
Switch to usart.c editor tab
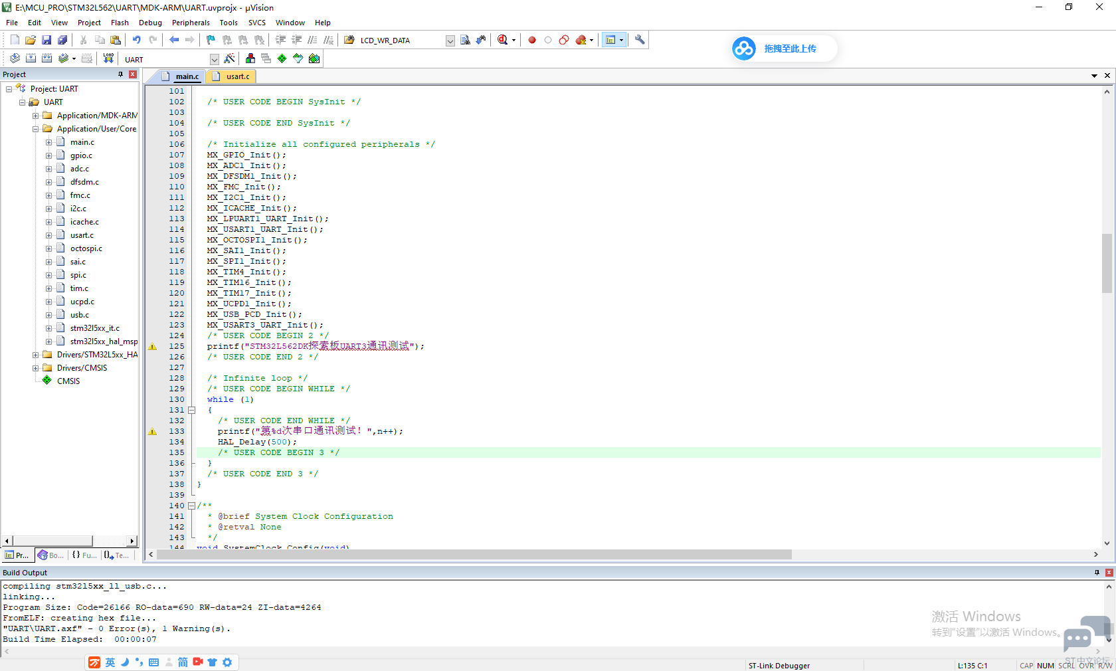[232, 76]
